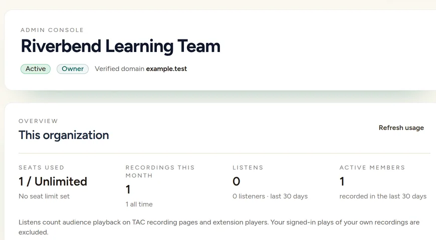The width and height of the screenshot is (436, 240).
Task: Click the Riverbend Learning Team heading
Action: tap(120, 46)
